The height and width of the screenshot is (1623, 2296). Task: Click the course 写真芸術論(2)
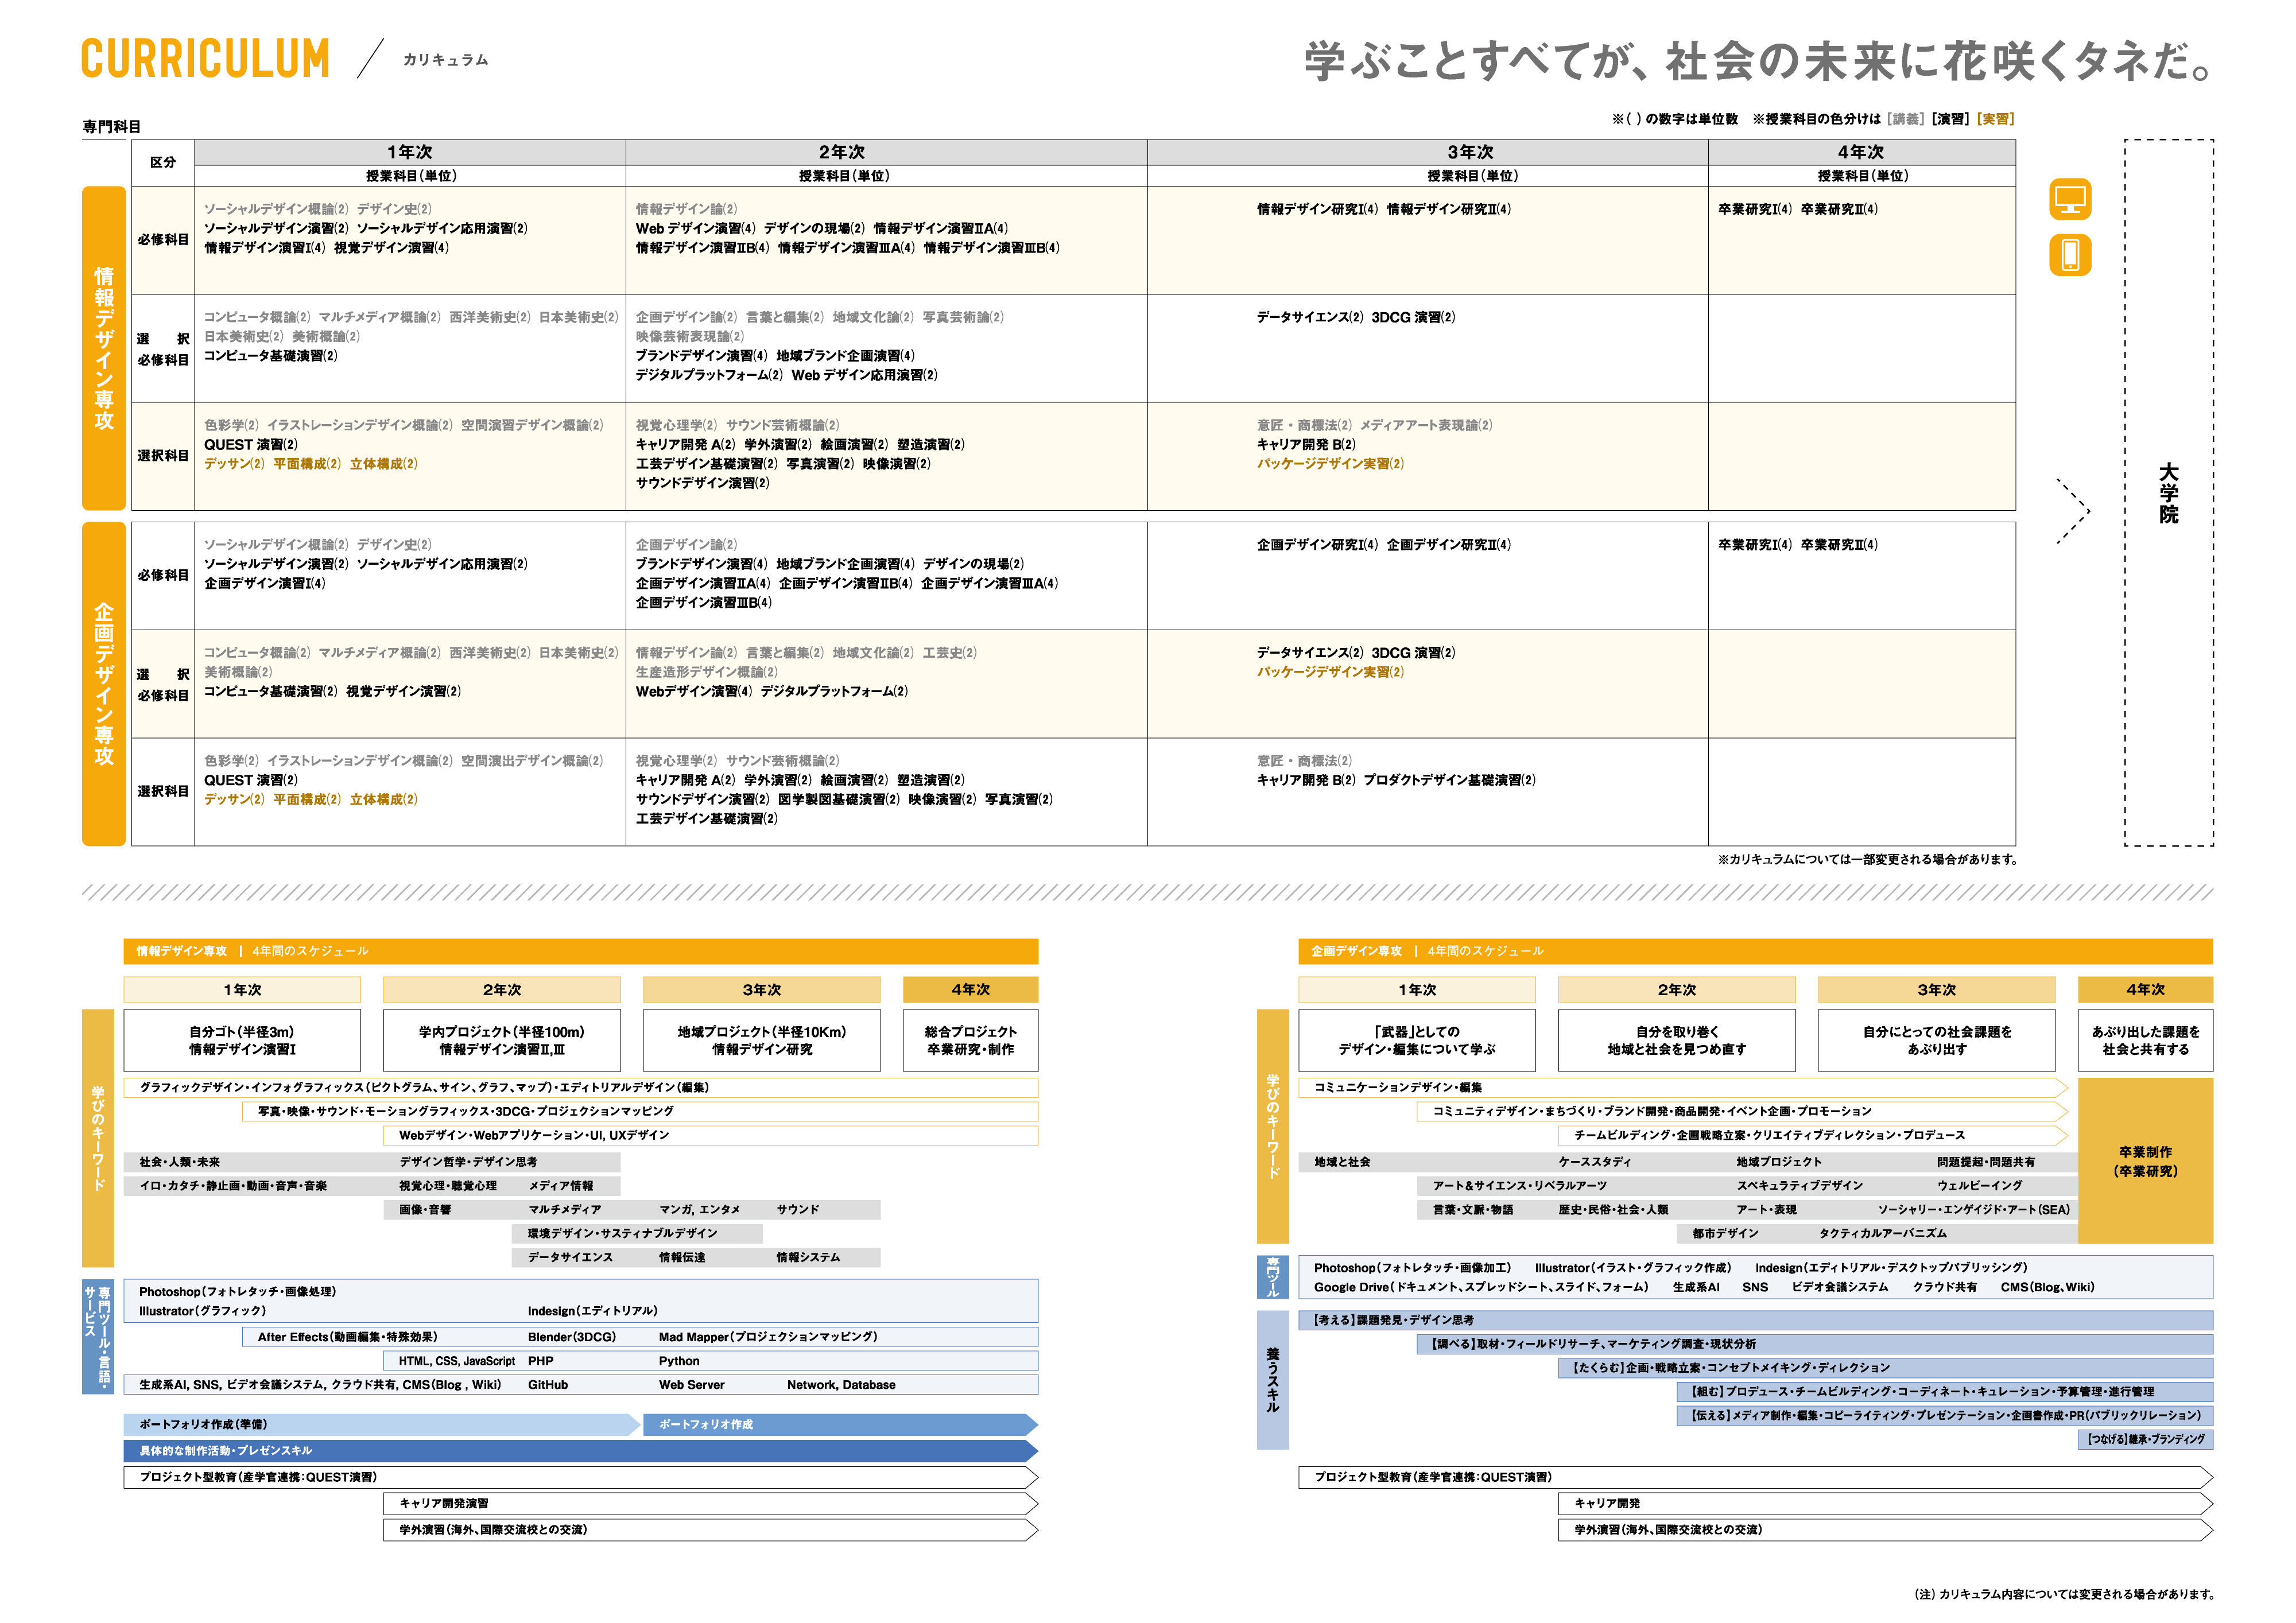[963, 317]
